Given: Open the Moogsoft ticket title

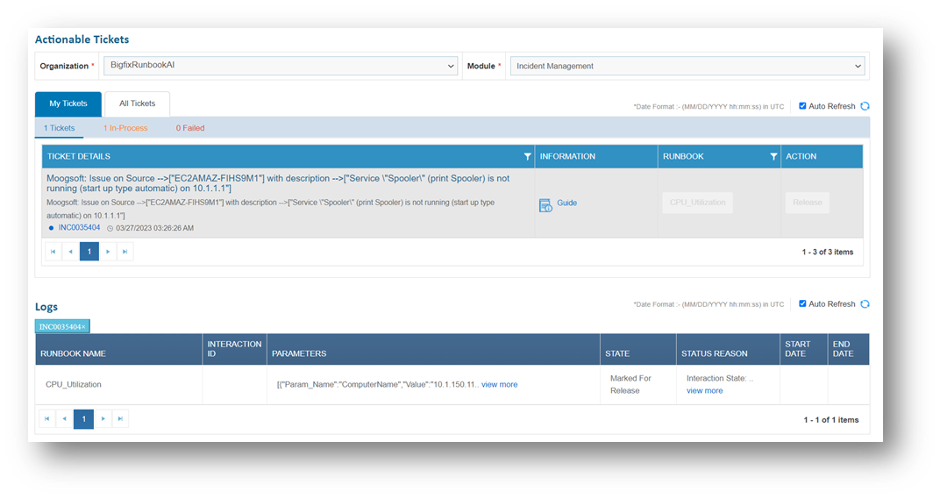Looking at the screenshot, I should [x=278, y=183].
